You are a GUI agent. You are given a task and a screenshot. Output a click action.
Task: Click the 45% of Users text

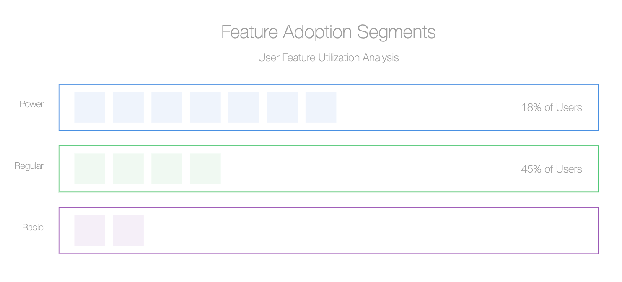(552, 169)
